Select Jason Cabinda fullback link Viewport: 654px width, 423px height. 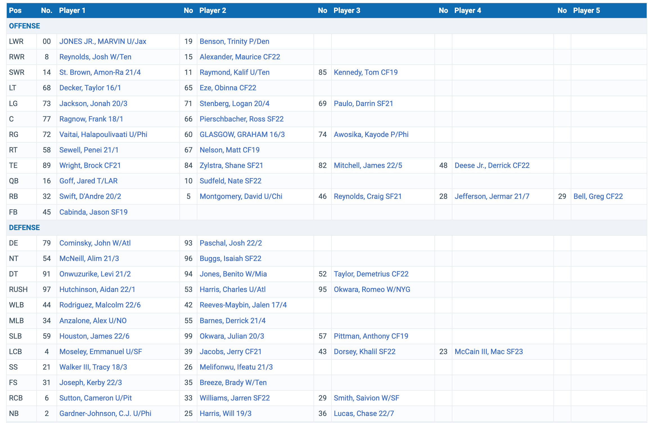tap(93, 212)
